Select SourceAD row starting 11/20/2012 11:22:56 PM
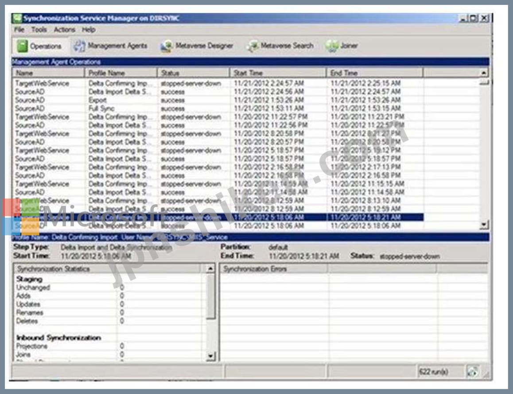Image resolution: width=513 pixels, height=394 pixels. coord(218,125)
